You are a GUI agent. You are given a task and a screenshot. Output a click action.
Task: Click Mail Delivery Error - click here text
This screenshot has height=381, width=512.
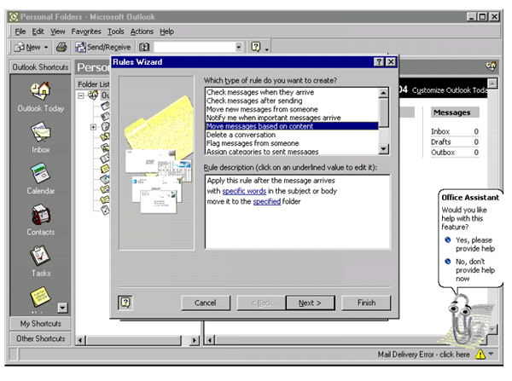[x=424, y=355]
